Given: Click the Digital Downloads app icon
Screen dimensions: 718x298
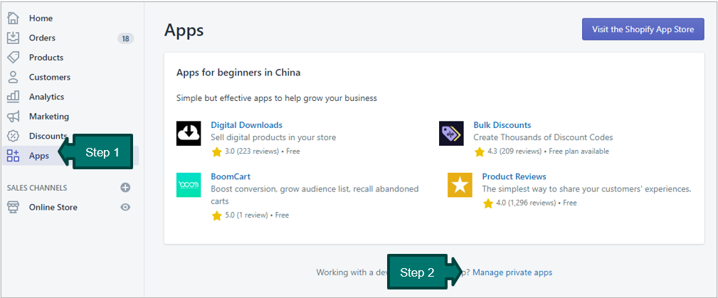Looking at the screenshot, I should [189, 134].
